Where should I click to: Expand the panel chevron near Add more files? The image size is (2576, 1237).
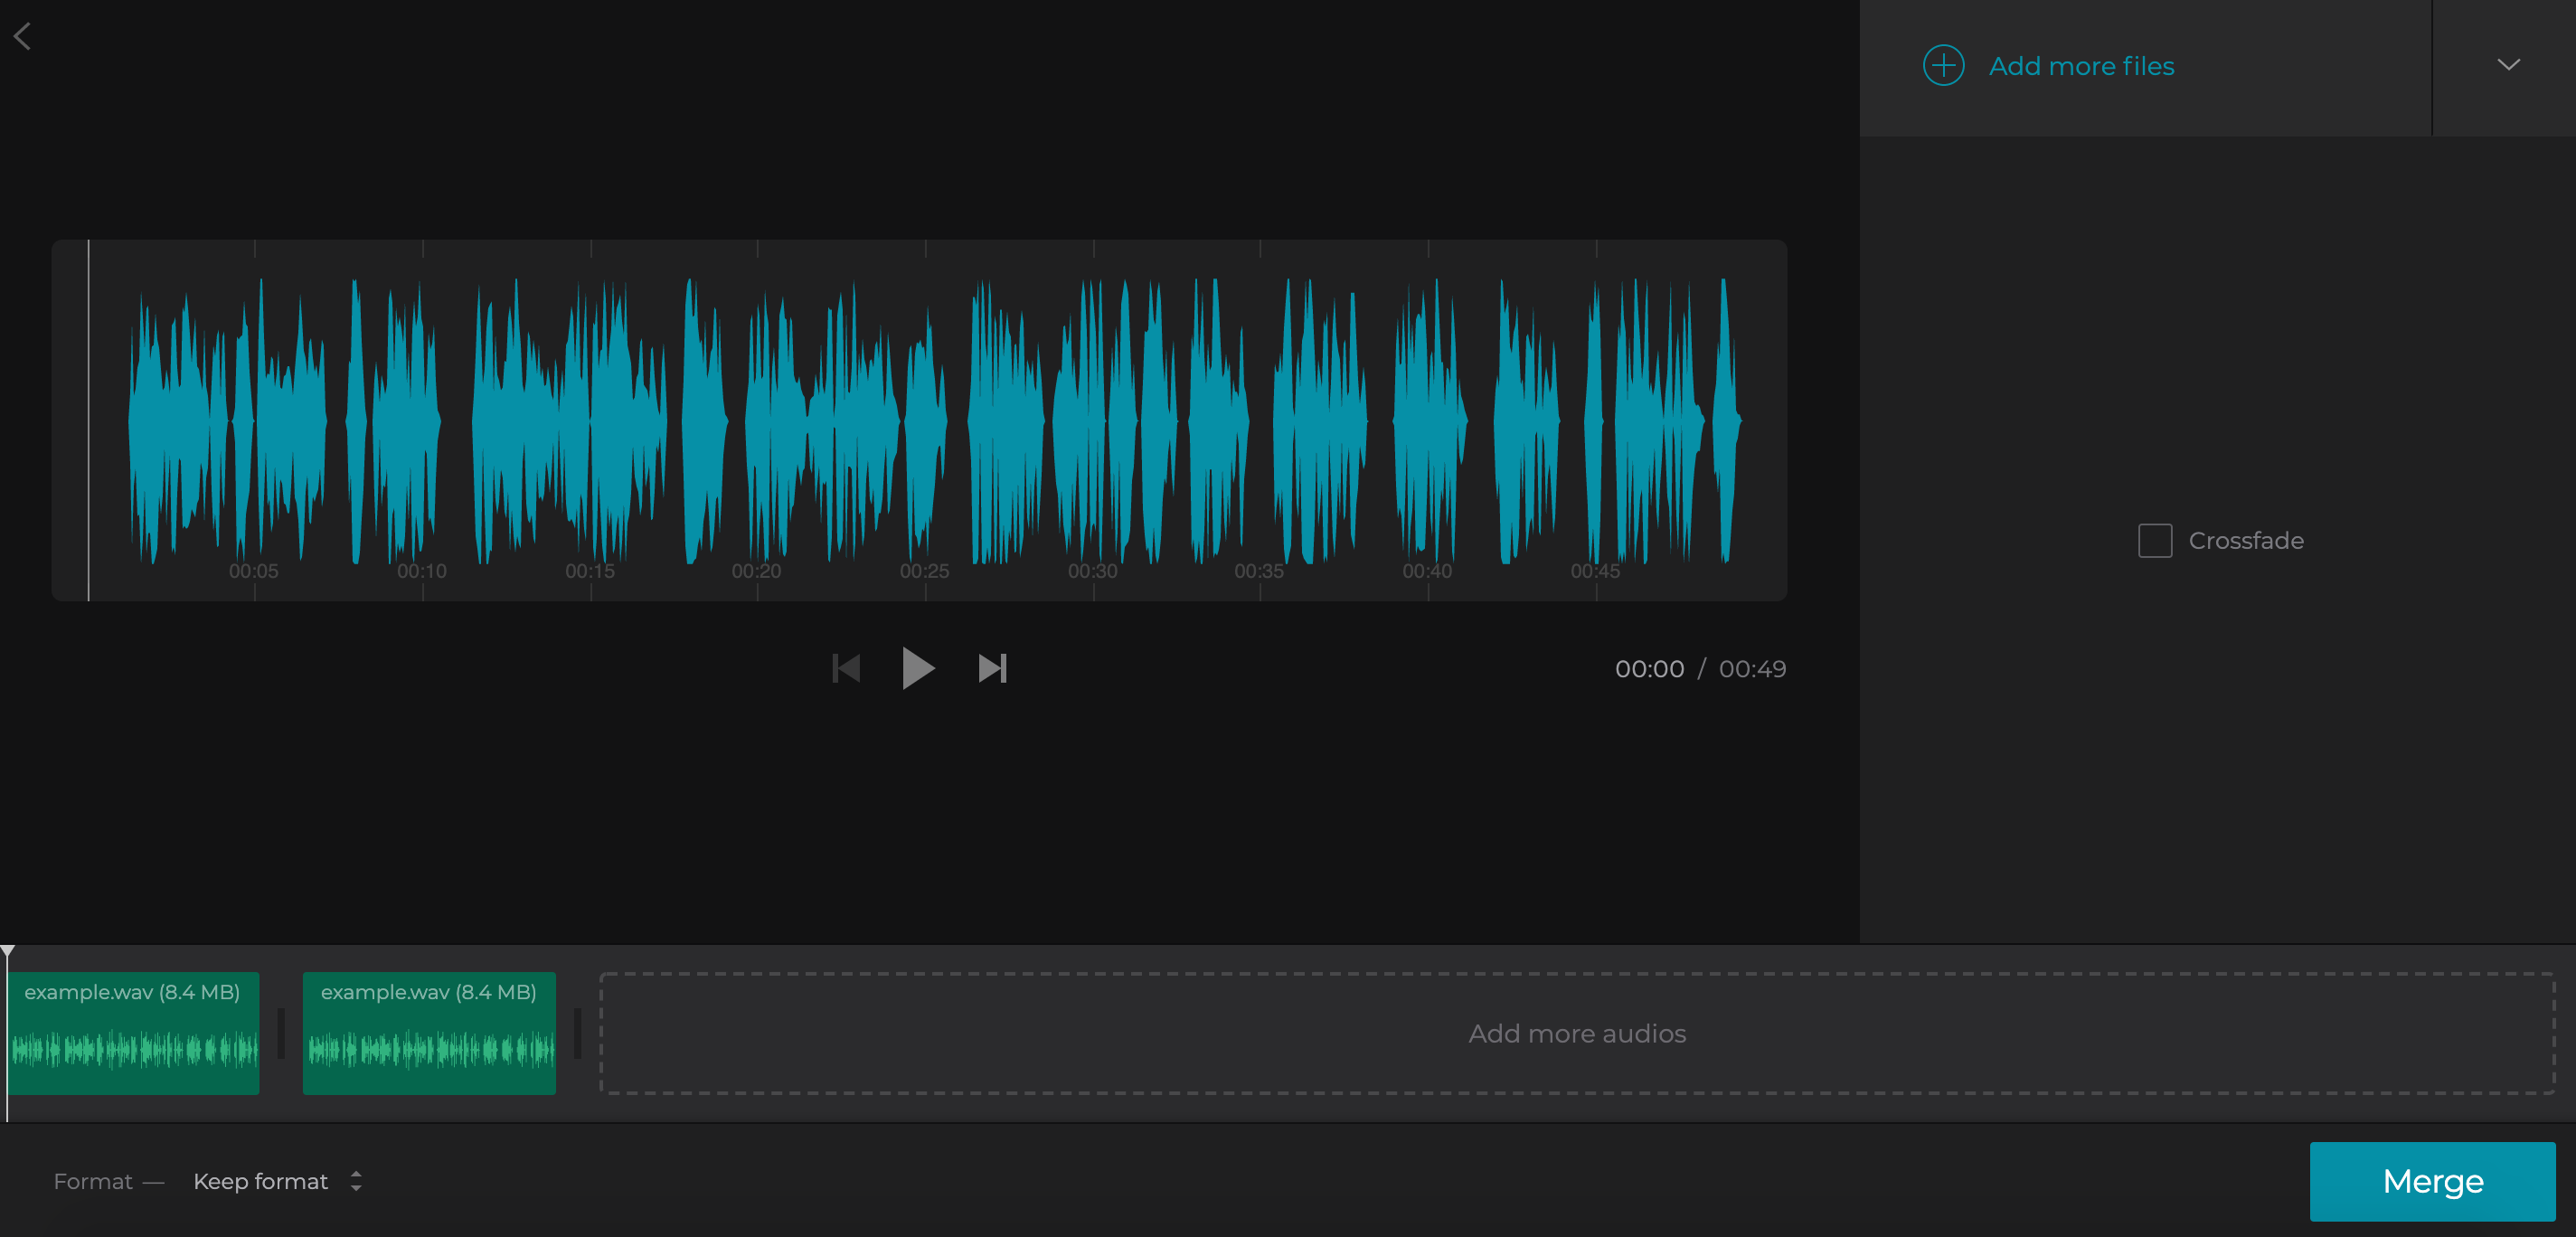point(2507,65)
